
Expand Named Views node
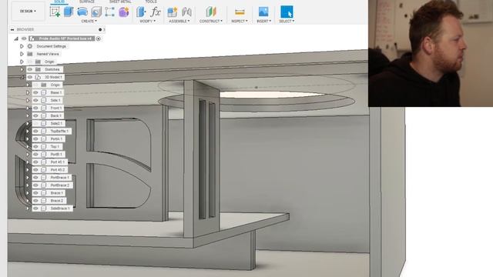[22, 54]
